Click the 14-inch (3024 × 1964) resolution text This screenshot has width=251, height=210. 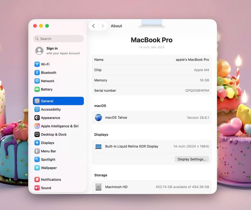[x=191, y=146]
